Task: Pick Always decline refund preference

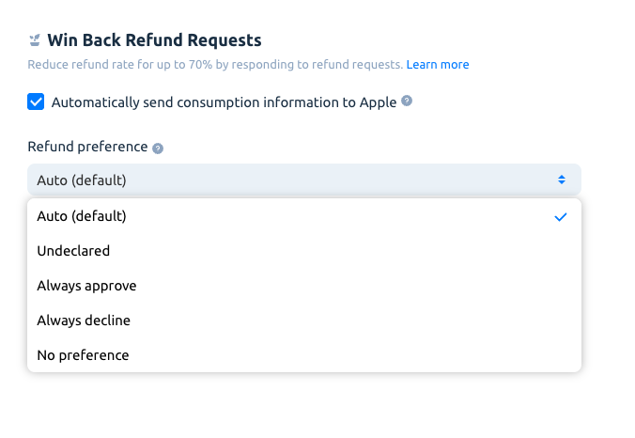Action: (x=304, y=321)
